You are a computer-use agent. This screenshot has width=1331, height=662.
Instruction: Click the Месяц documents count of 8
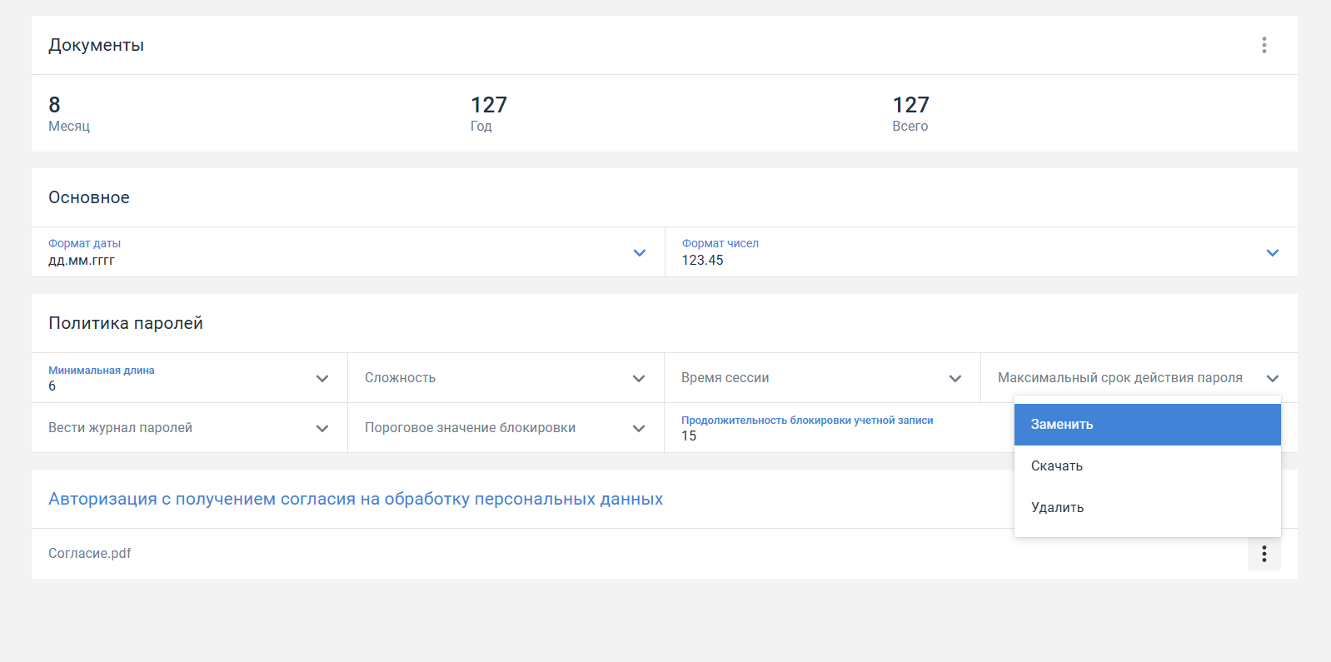[x=55, y=105]
